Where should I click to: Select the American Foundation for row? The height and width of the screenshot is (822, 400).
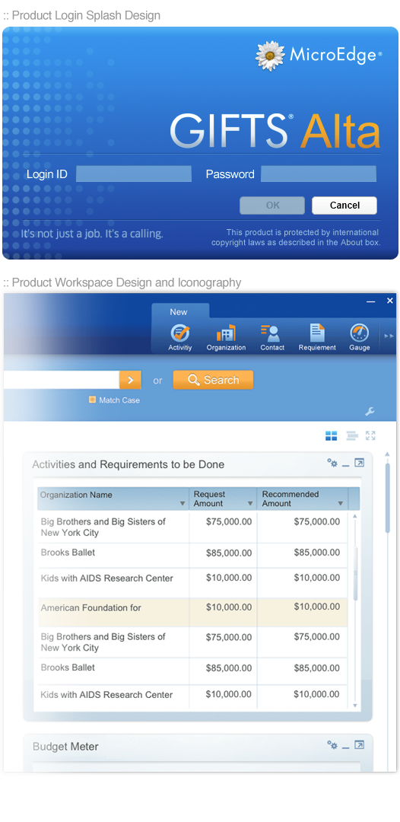pyautogui.click(x=192, y=612)
